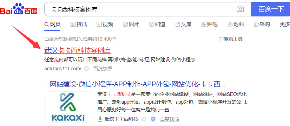
Task: Switch to the 资讯 tab
Action: (79, 24)
